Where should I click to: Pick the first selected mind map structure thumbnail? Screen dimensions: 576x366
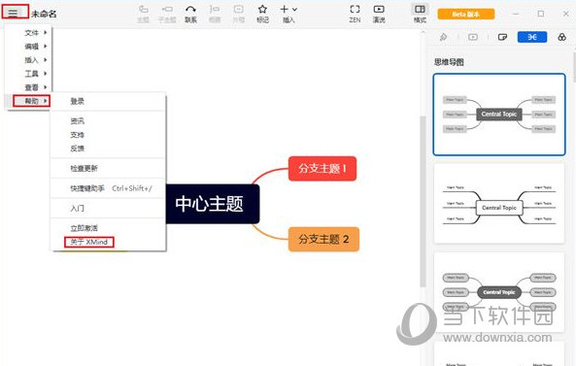pyautogui.click(x=499, y=115)
